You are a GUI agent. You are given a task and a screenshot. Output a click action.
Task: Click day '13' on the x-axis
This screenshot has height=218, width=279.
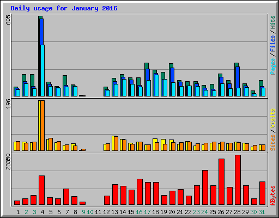114,212
